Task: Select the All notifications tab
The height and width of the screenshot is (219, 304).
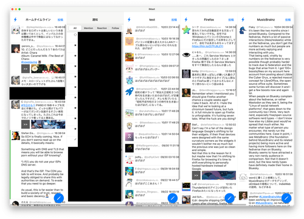Action: click(75, 28)
